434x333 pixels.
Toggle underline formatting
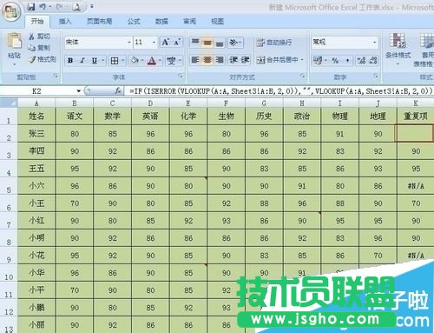coord(95,60)
